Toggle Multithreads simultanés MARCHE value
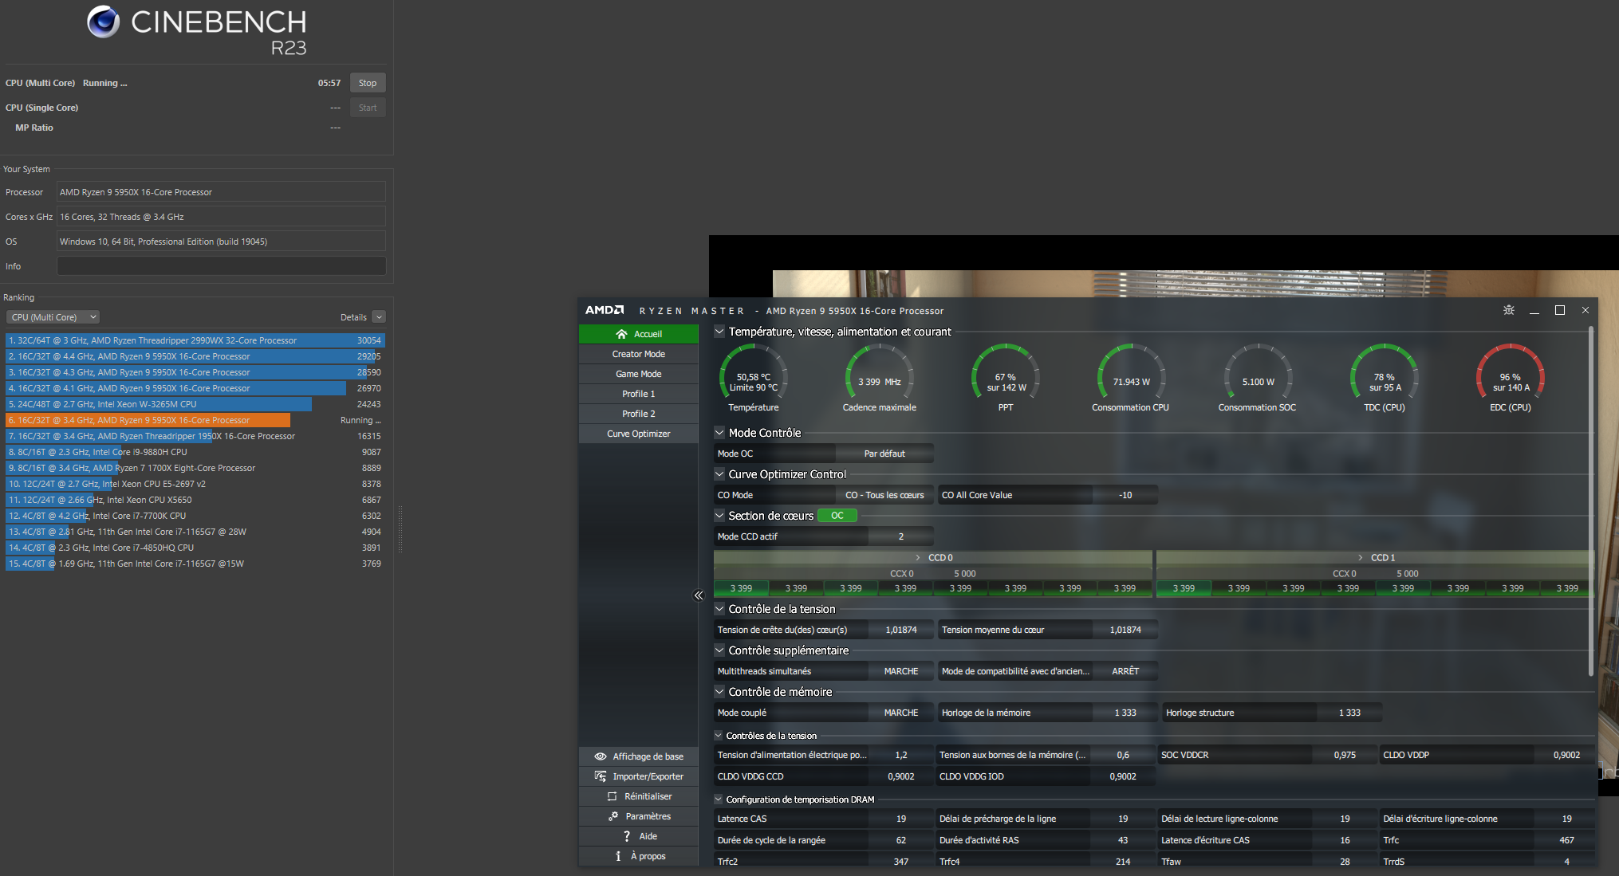1619x876 pixels. (x=900, y=671)
